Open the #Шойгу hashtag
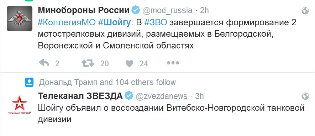The height and width of the screenshot is (136, 315). [114, 23]
